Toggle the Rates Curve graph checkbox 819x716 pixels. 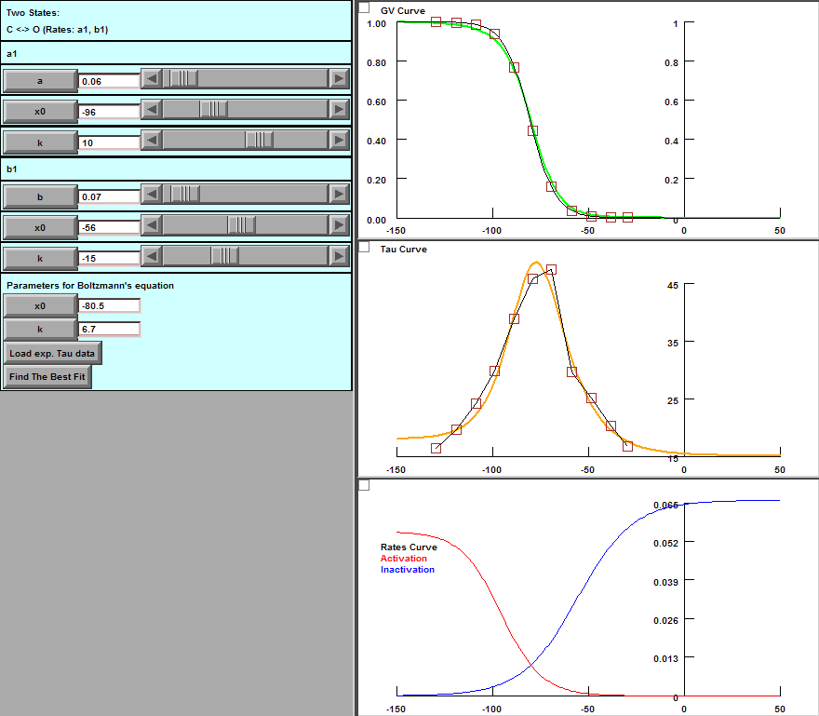[364, 485]
